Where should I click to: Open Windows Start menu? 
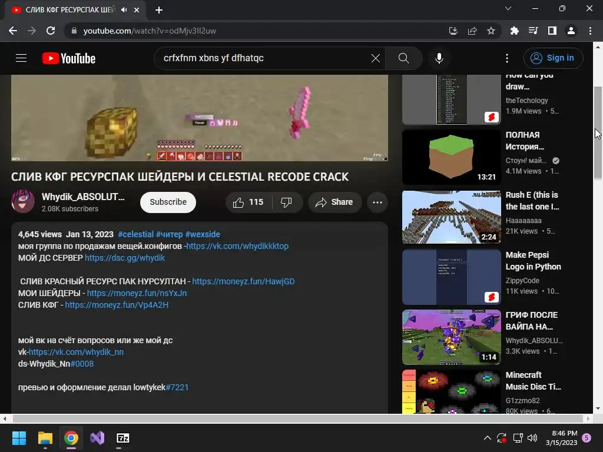point(19,438)
